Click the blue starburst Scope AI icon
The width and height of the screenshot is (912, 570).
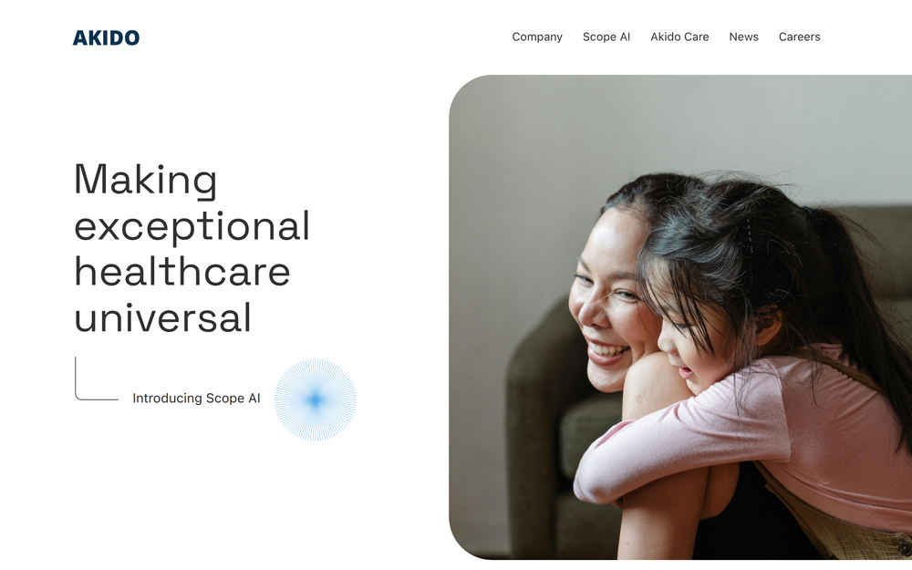pyautogui.click(x=316, y=399)
